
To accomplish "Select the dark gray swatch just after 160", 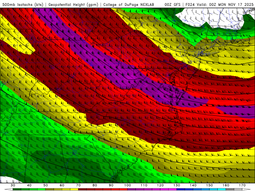I will point(230,189).
